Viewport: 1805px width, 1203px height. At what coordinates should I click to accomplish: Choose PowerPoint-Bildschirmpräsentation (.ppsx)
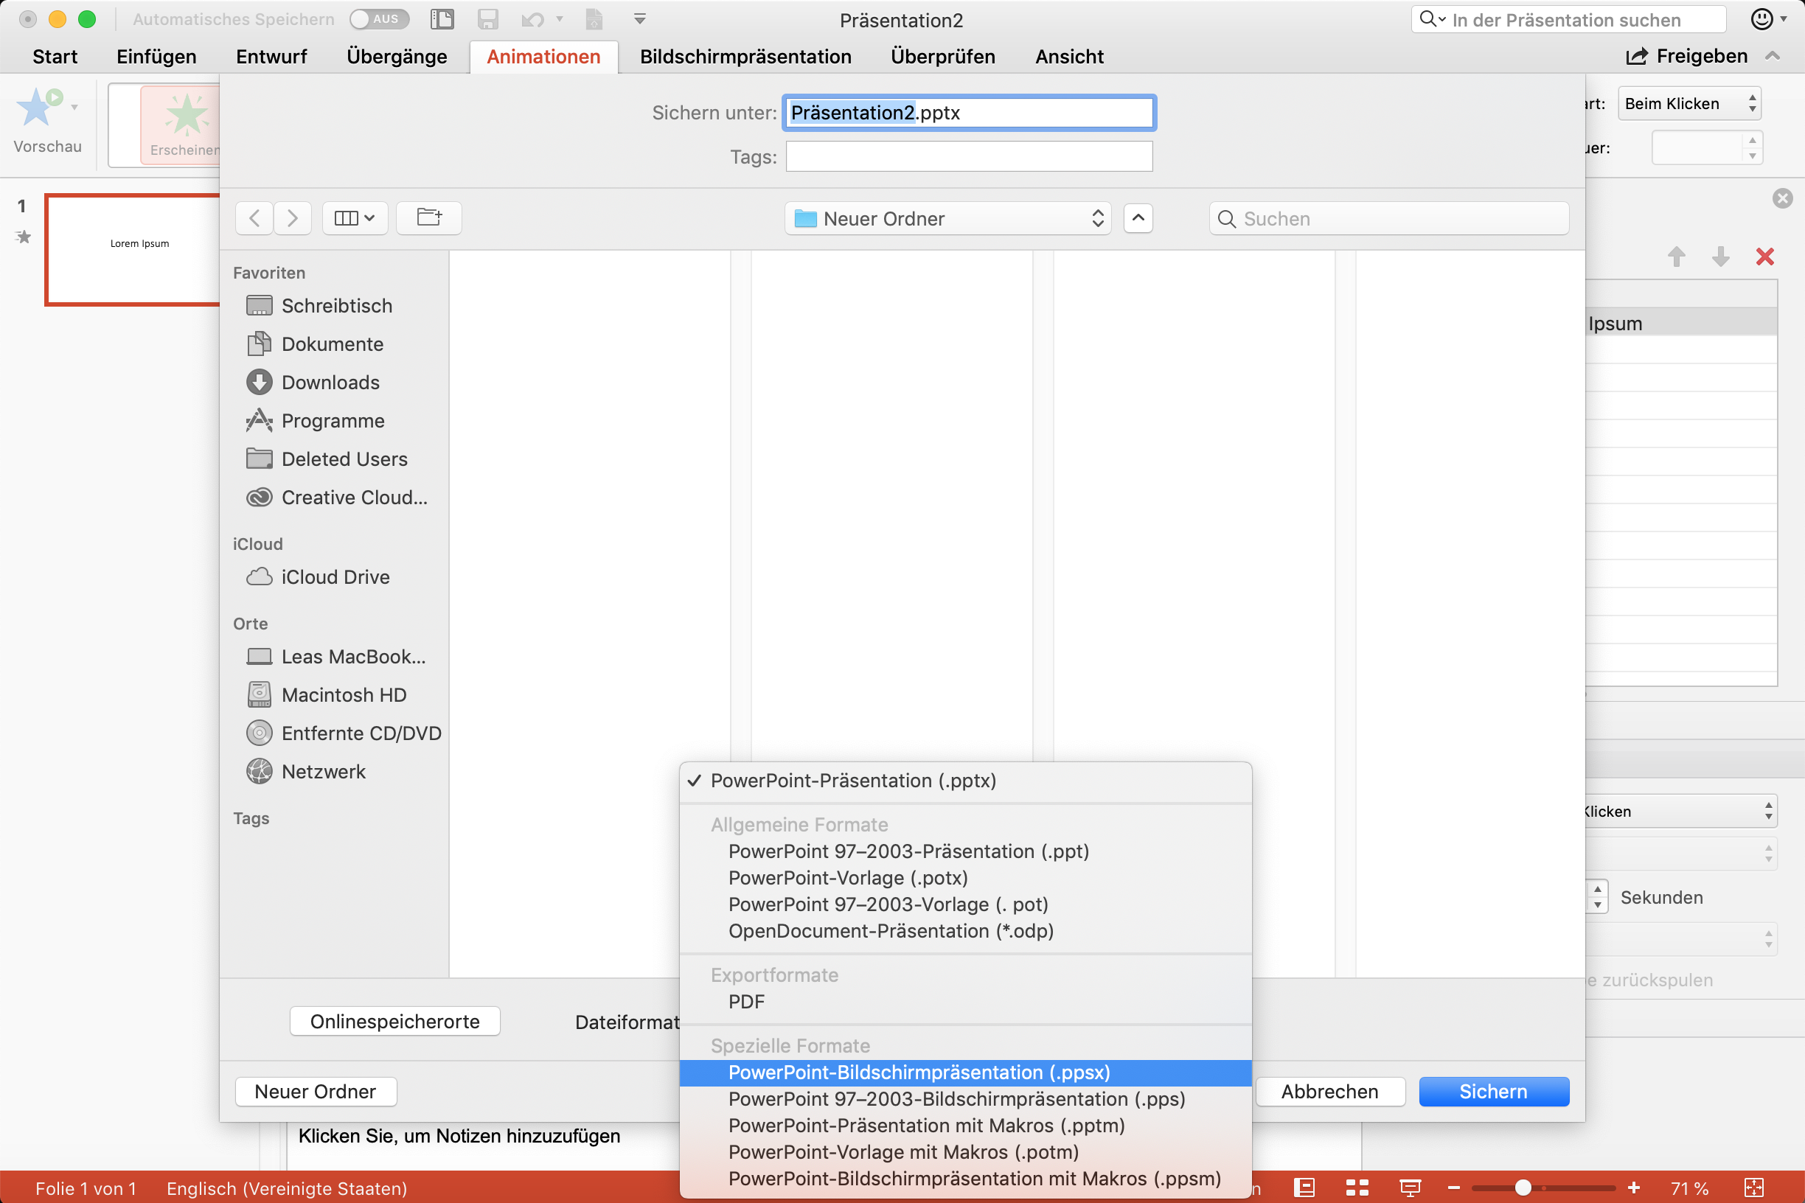(965, 1073)
